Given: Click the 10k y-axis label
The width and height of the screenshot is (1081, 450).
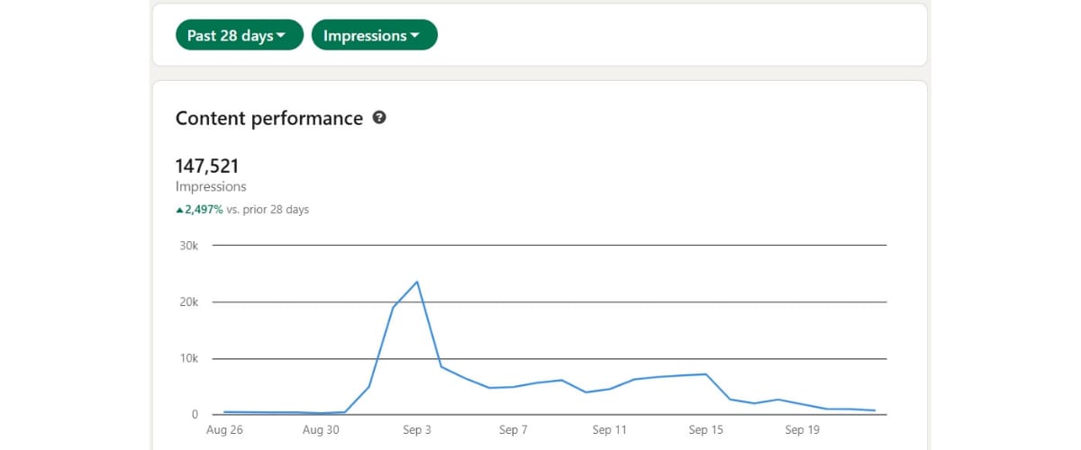Looking at the screenshot, I should [x=187, y=359].
